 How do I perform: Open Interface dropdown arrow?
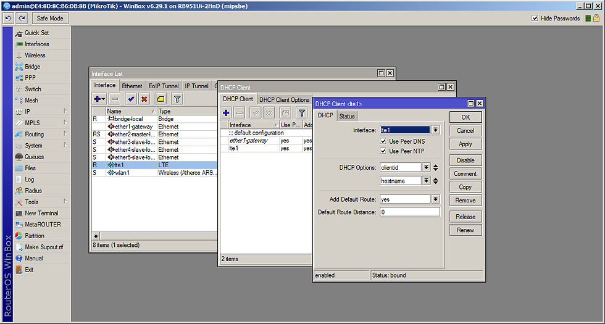[435, 130]
